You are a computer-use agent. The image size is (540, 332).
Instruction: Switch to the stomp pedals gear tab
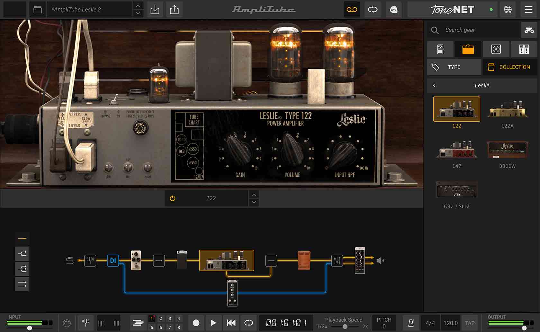[440, 49]
